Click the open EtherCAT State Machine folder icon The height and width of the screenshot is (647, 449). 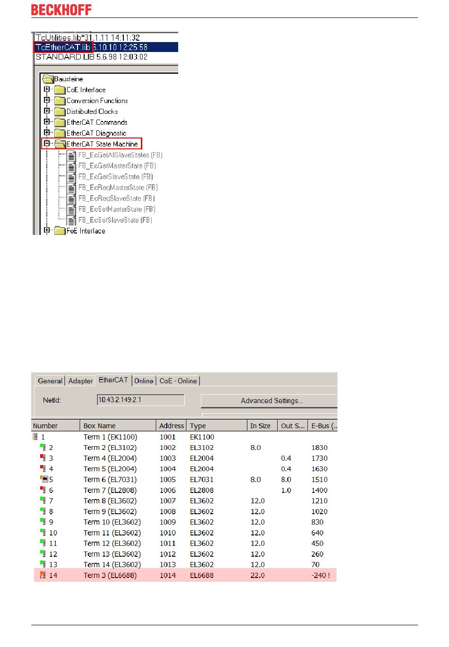[x=60, y=144]
